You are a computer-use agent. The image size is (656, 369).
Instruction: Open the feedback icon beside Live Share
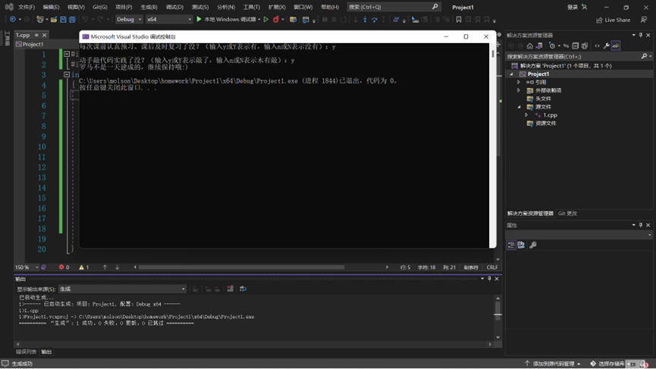click(644, 20)
